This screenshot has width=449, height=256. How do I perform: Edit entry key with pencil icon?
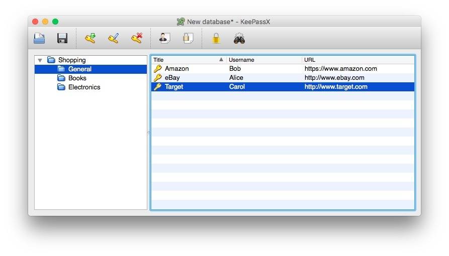coord(114,38)
